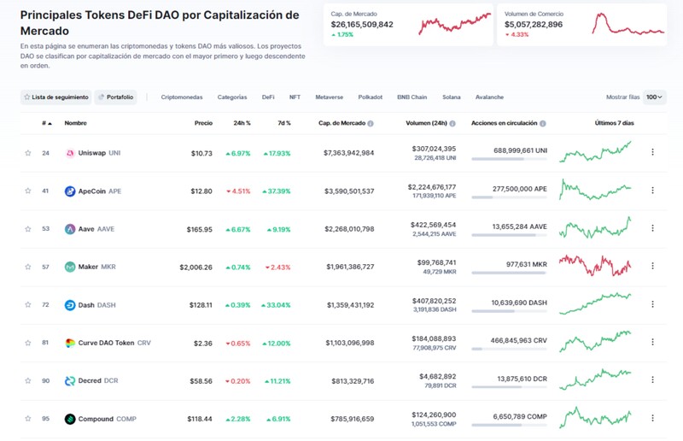The height and width of the screenshot is (441, 683).
Task: Click ApeCoin circulating supply progress bar
Action: 509,197
